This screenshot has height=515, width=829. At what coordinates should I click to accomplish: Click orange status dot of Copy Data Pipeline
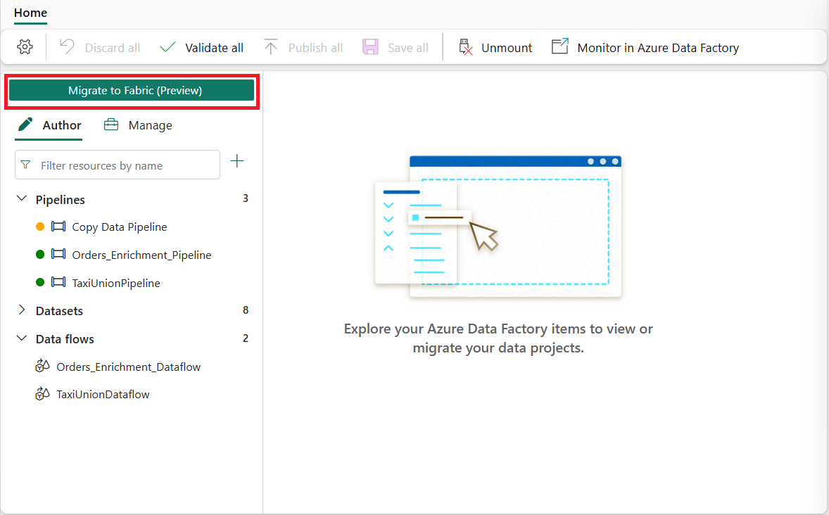(39, 227)
